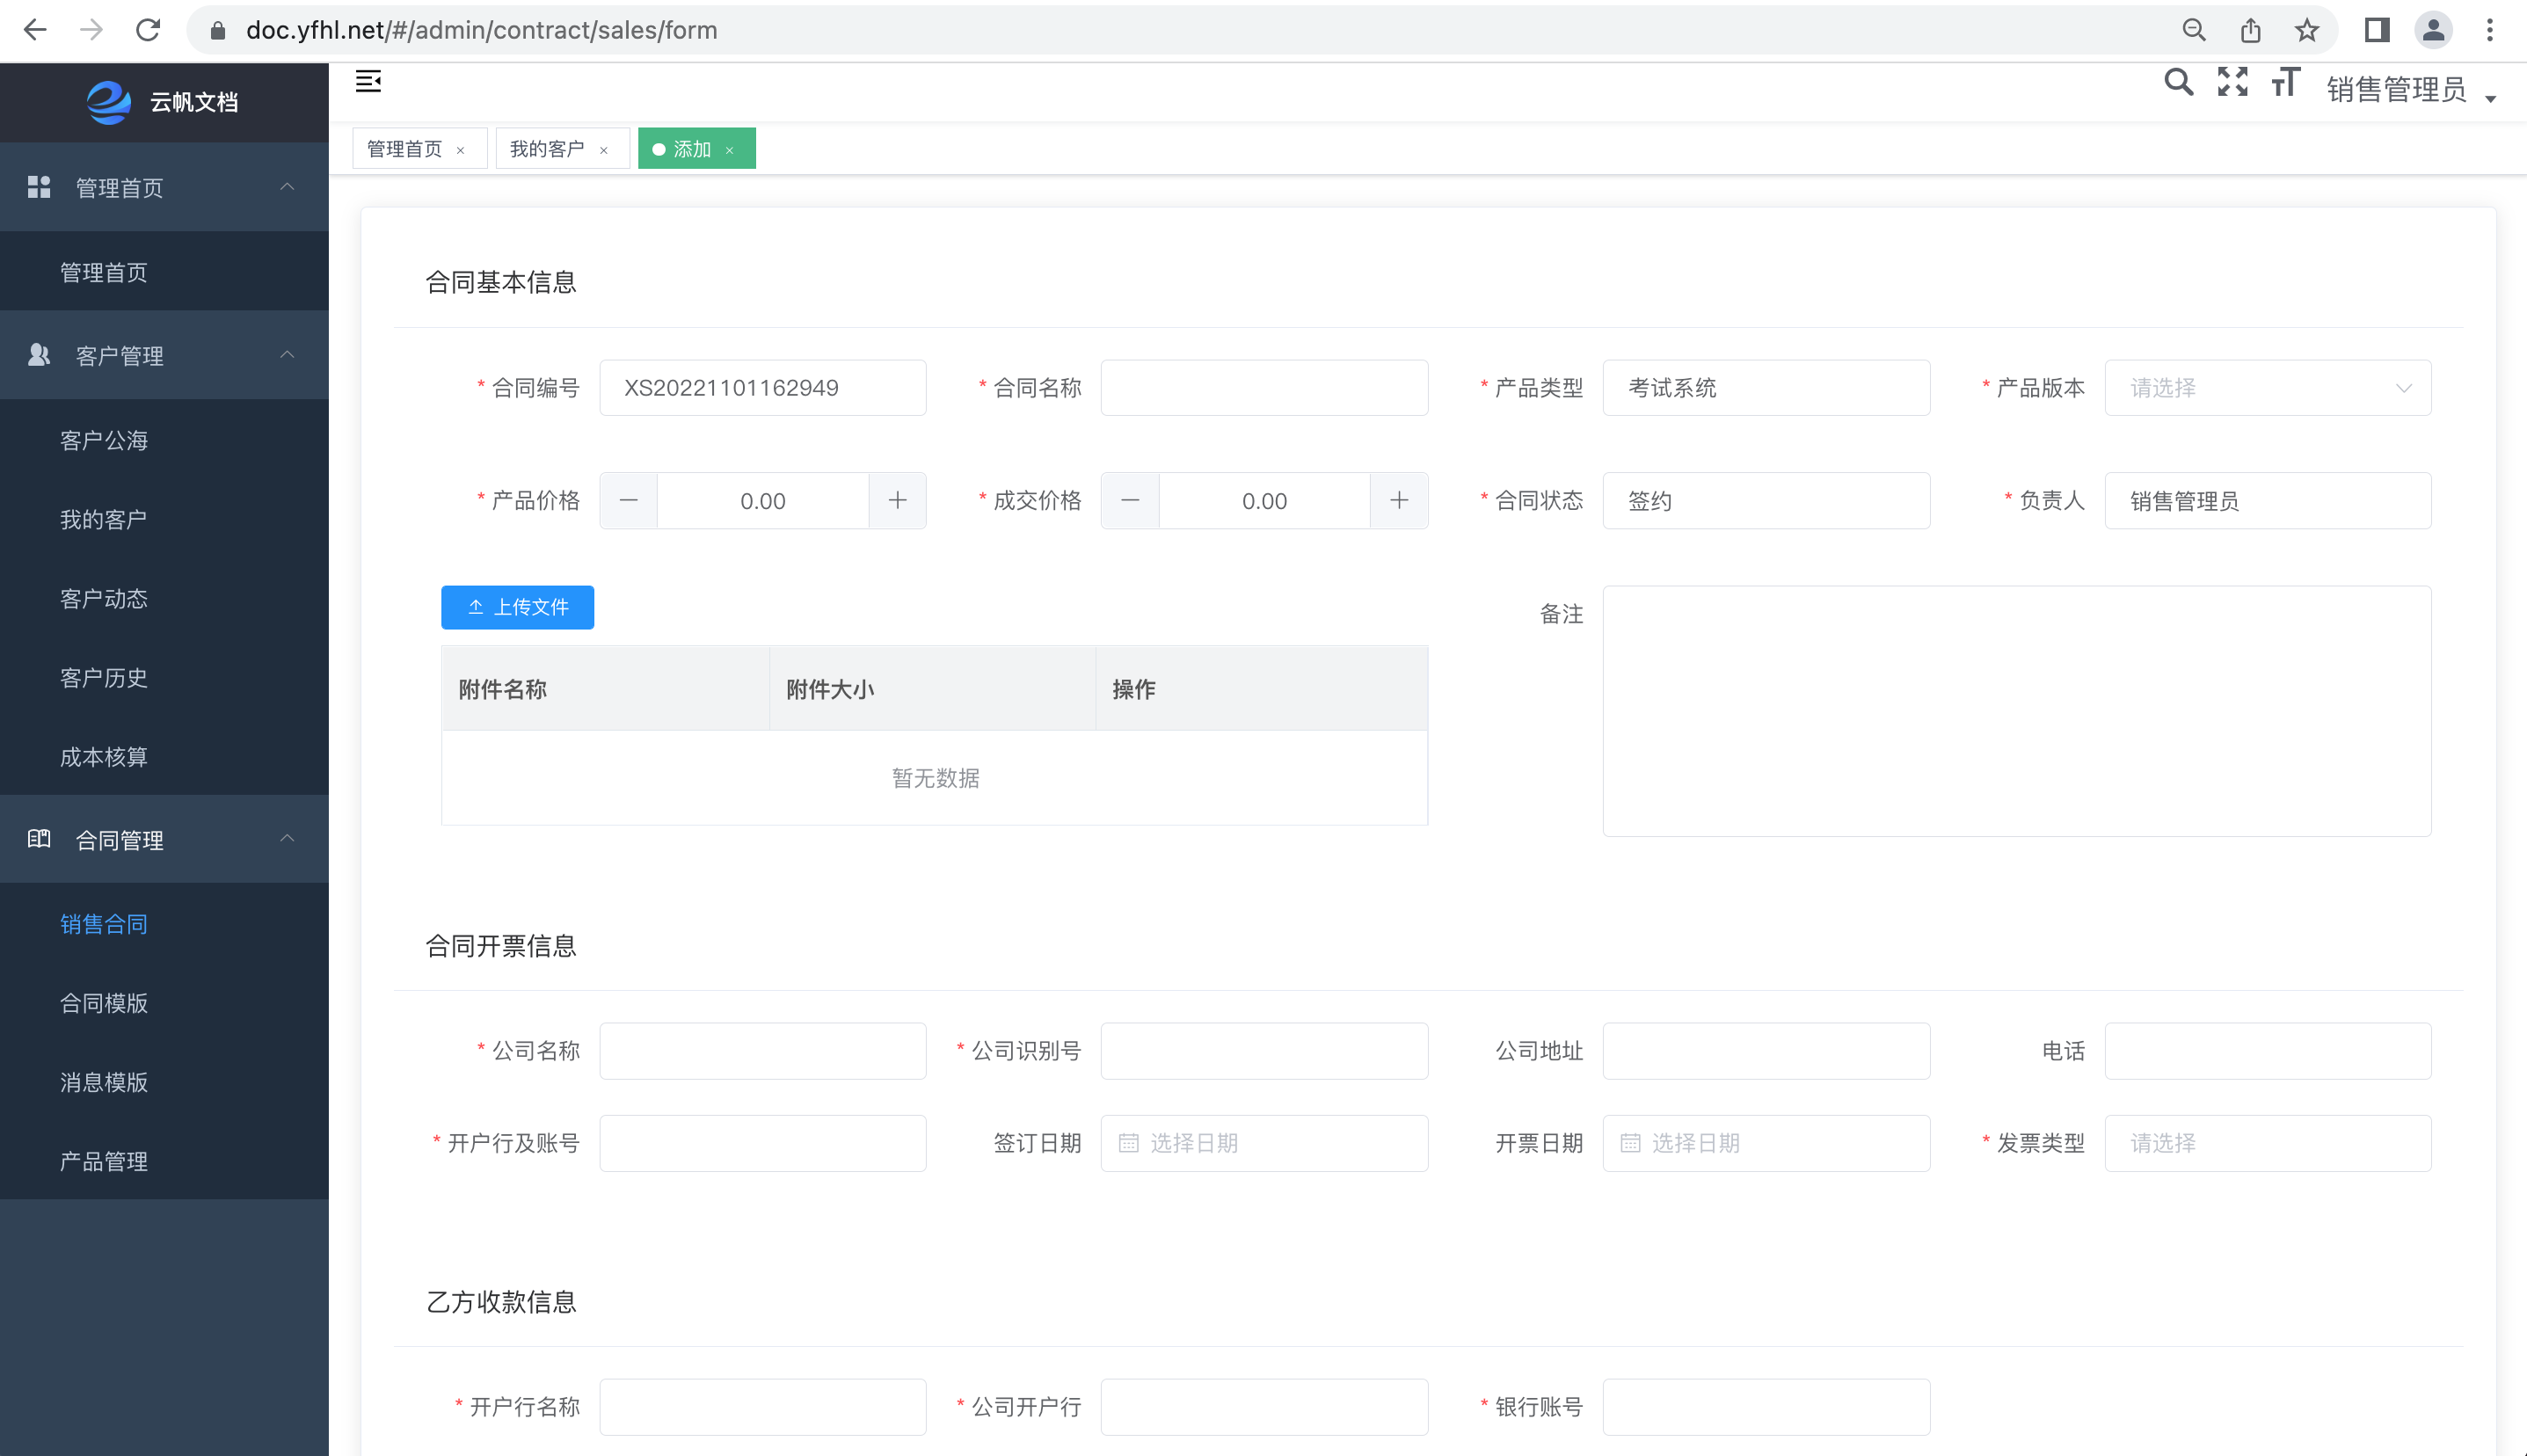Focus the 合同名称 input
Image resolution: width=2527 pixels, height=1456 pixels.
point(1264,387)
